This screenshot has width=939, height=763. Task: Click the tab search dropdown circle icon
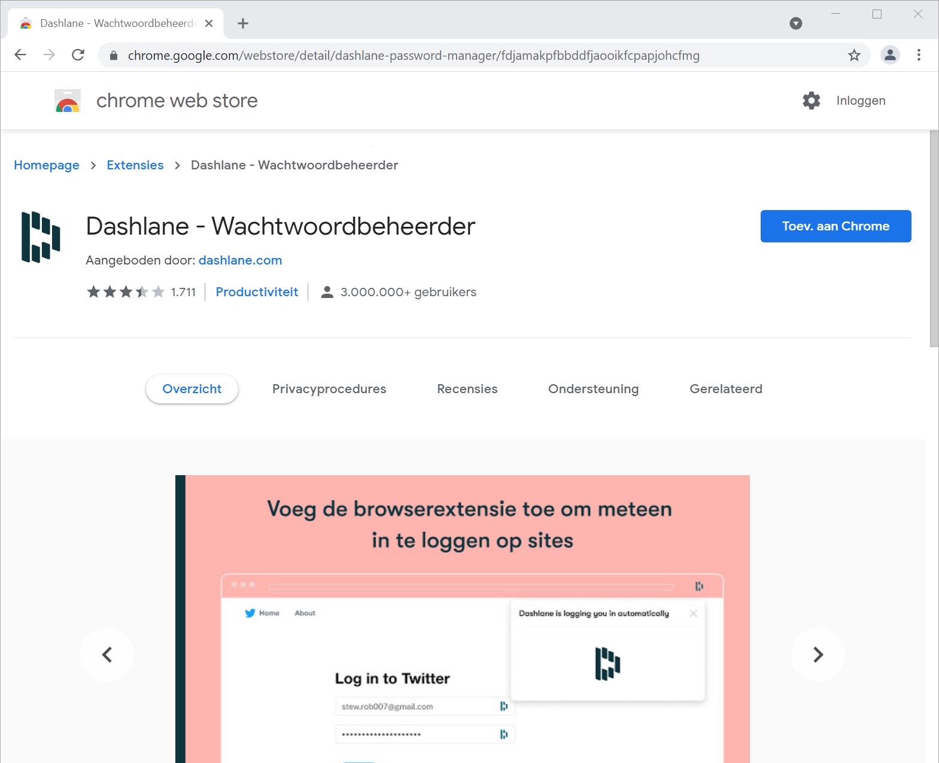(x=795, y=23)
